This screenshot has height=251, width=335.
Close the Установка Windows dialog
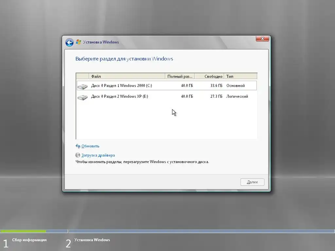pyautogui.click(x=262, y=39)
